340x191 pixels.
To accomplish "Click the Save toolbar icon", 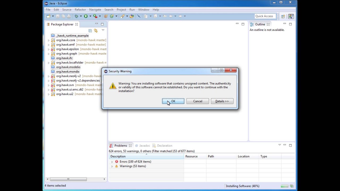I will (x=58, y=16).
